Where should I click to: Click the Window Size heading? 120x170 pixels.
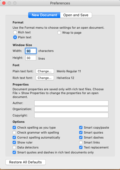click(22, 45)
